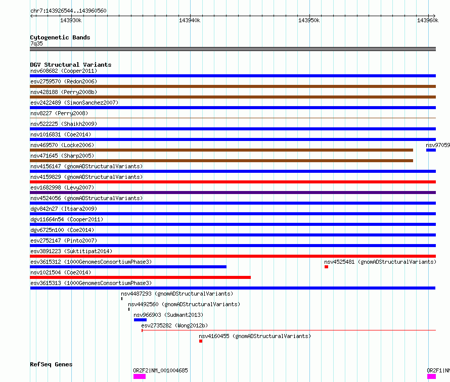The image size is (450, 382).
Task: Select nsv8227 (Perry2008) variant label
Action: point(59,113)
